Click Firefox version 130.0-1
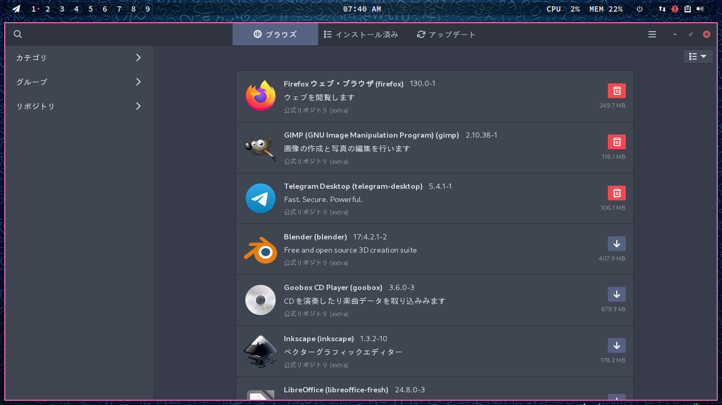Viewport: 722px width, 405px height. (423, 84)
